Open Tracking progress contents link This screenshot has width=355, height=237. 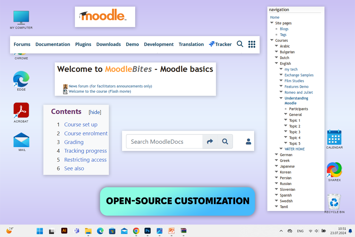85,151
